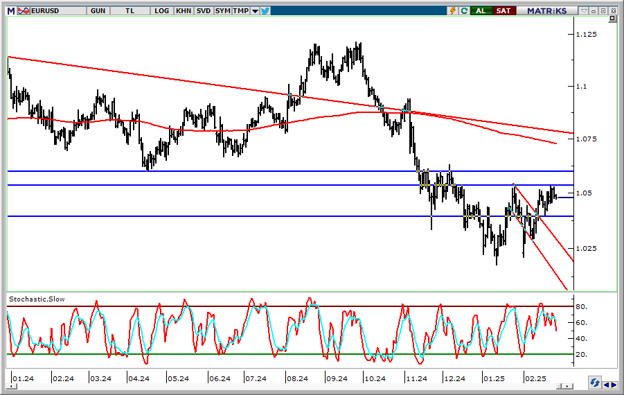Viewport: 624px width, 395px height.
Task: Open the chart type icon beside EURUSD
Action: point(23,11)
